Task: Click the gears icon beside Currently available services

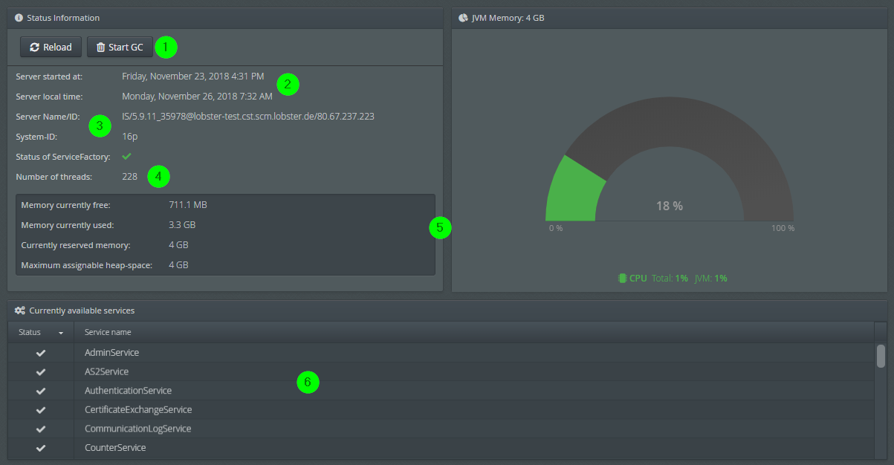Action: point(20,310)
